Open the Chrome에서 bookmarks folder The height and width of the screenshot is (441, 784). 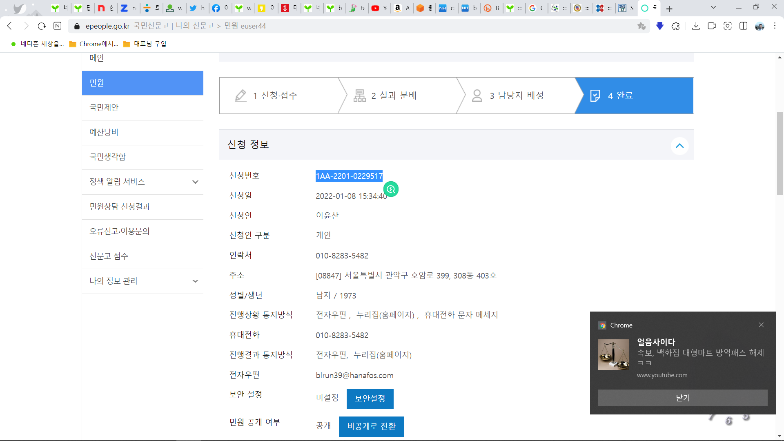(x=94, y=44)
